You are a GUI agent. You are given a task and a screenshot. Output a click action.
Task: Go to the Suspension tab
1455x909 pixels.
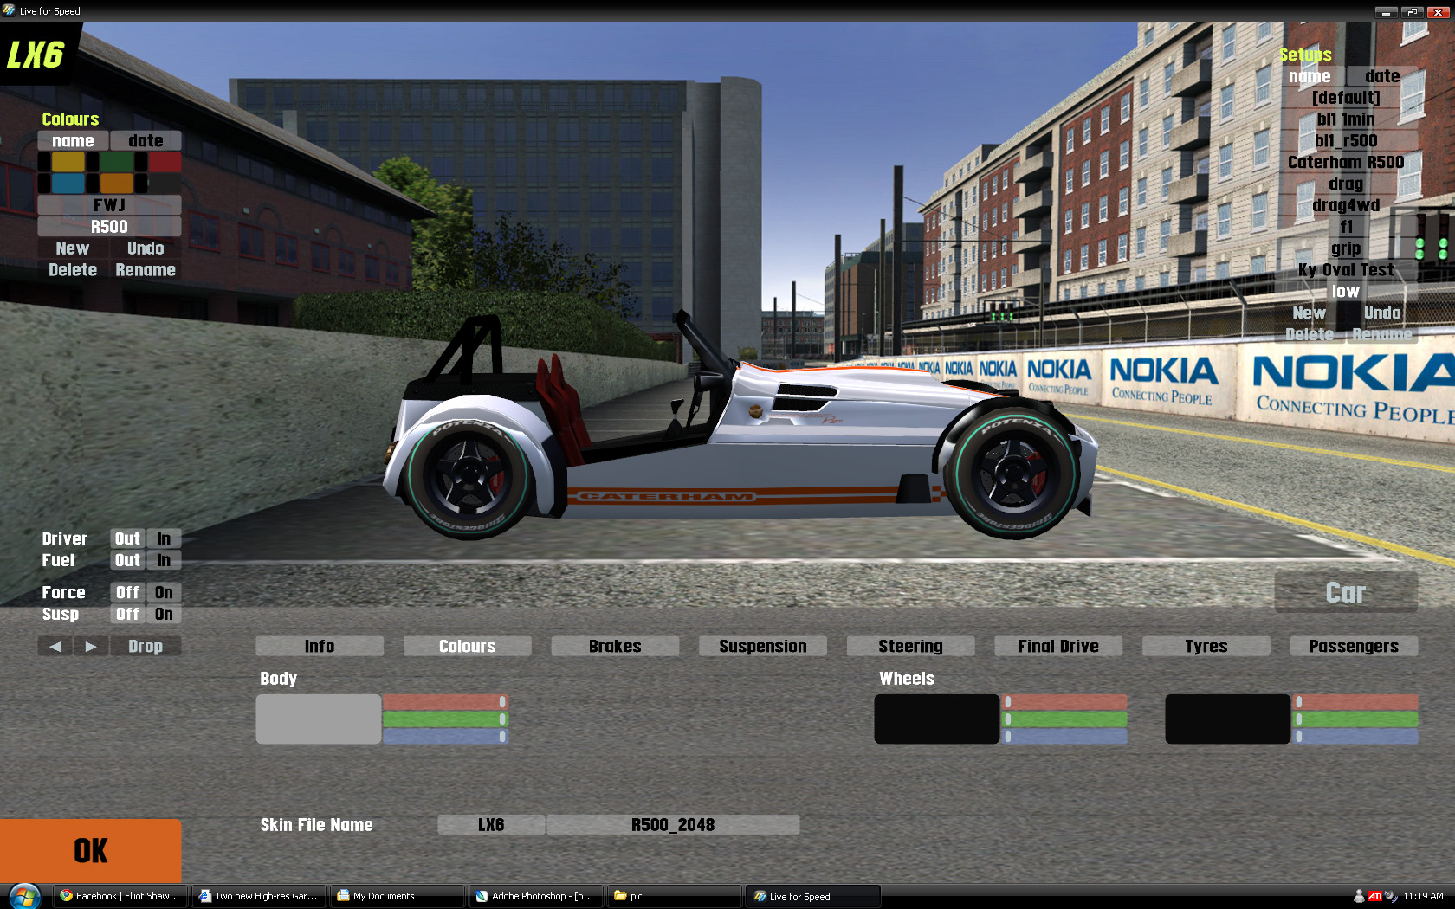pyautogui.click(x=763, y=646)
